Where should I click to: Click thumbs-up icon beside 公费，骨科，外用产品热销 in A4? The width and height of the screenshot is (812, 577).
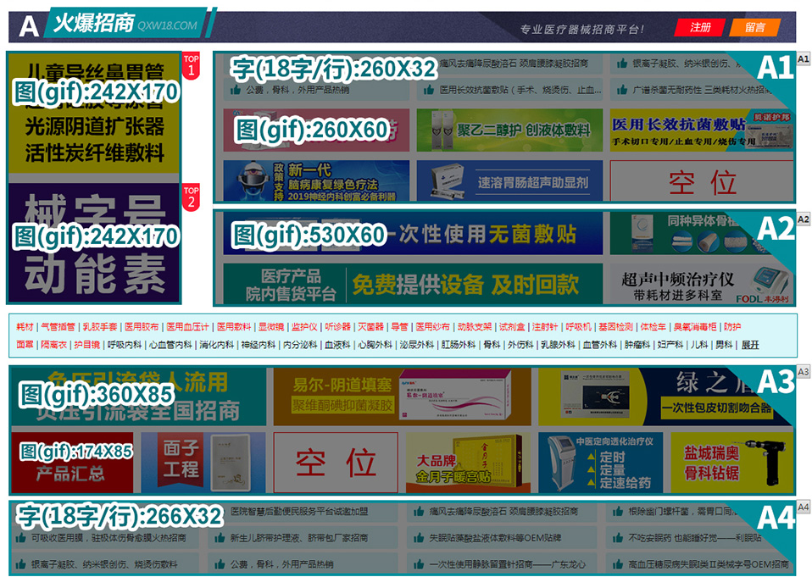pos(220,563)
